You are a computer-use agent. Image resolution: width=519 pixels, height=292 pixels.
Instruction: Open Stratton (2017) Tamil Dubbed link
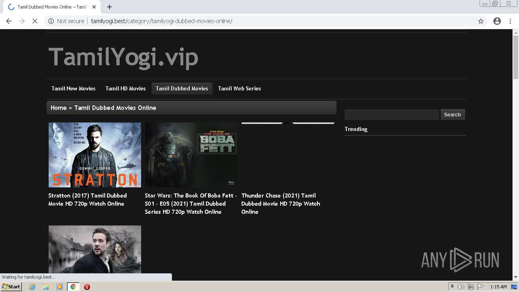coord(88,200)
